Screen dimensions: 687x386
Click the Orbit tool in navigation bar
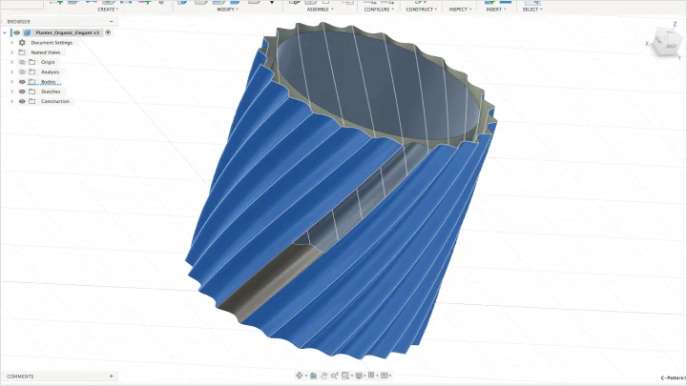click(x=301, y=376)
